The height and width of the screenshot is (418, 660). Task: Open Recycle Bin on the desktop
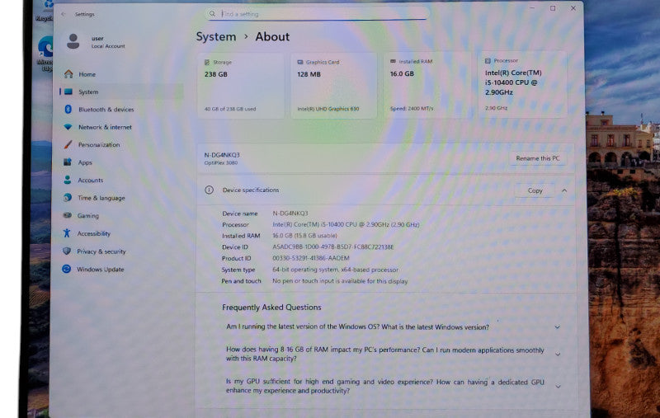pos(45,11)
